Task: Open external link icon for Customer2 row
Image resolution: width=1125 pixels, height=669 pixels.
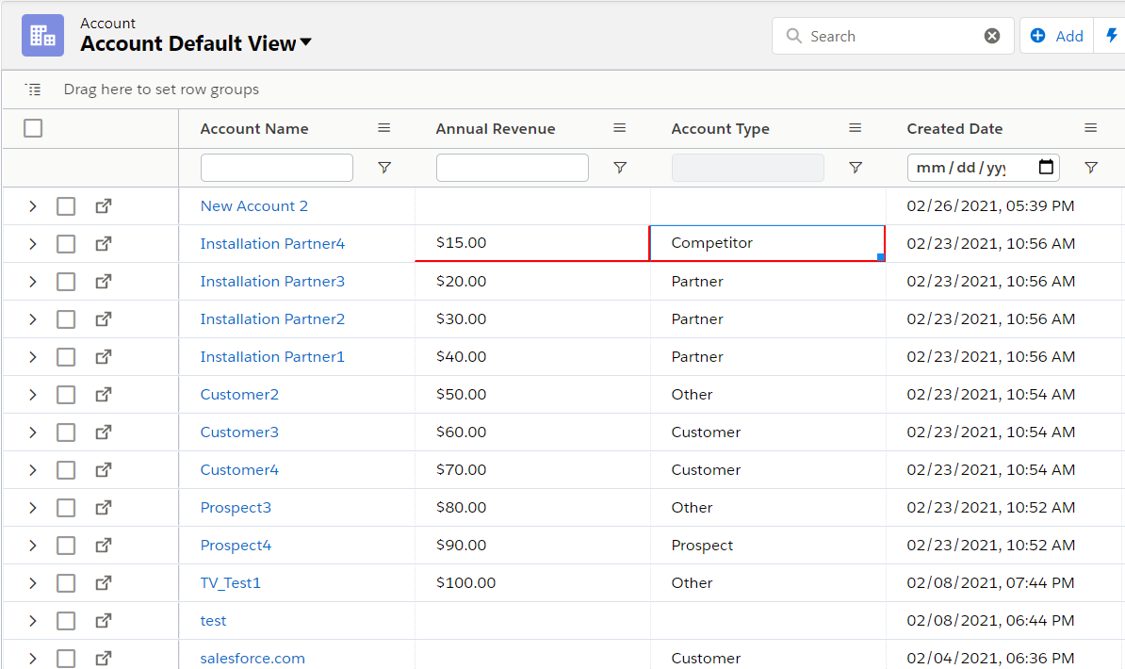Action: [104, 394]
